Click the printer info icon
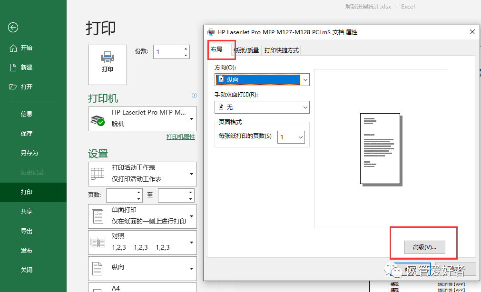481x292 pixels. click(194, 96)
